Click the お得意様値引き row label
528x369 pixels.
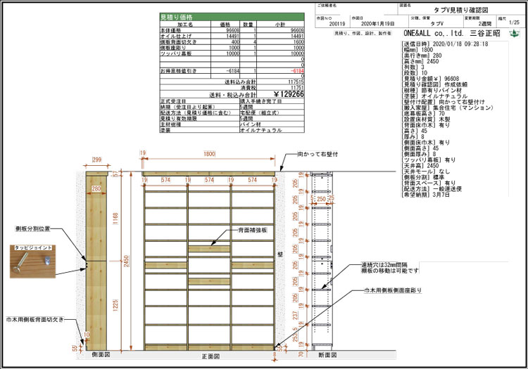(179, 71)
